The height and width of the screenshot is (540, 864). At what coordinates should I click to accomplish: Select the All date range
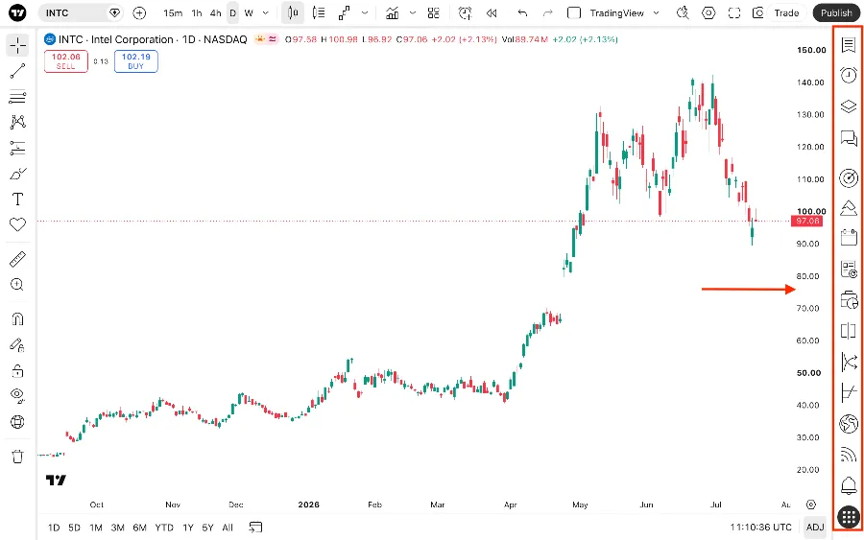pyautogui.click(x=228, y=528)
